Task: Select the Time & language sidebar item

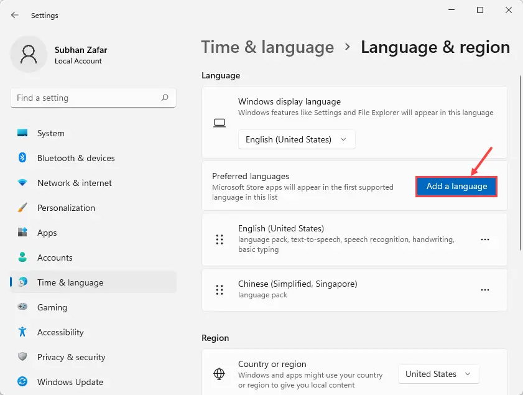Action: click(93, 282)
